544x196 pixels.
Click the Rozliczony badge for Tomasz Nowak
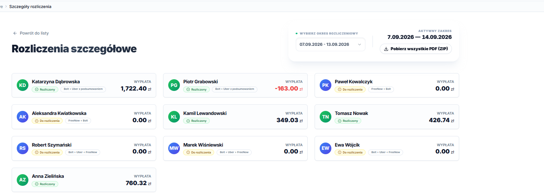point(348,121)
